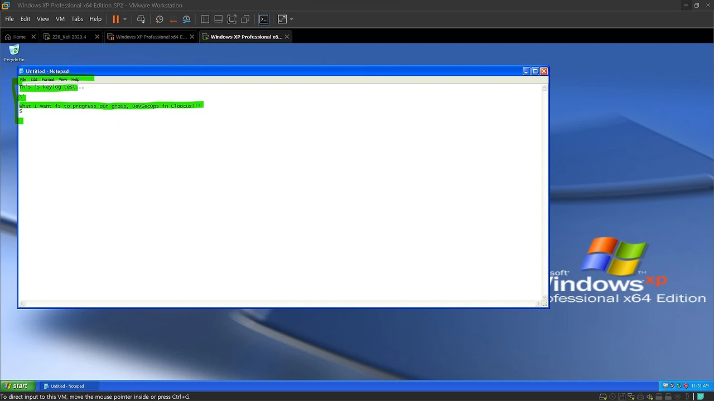Viewport: 714px width, 401px height.
Task: Click the sound card status icon
Action: pyautogui.click(x=650, y=397)
